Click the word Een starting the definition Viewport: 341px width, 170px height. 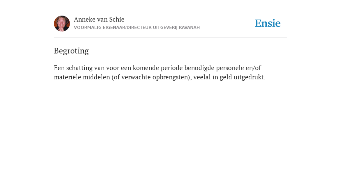pos(59,68)
